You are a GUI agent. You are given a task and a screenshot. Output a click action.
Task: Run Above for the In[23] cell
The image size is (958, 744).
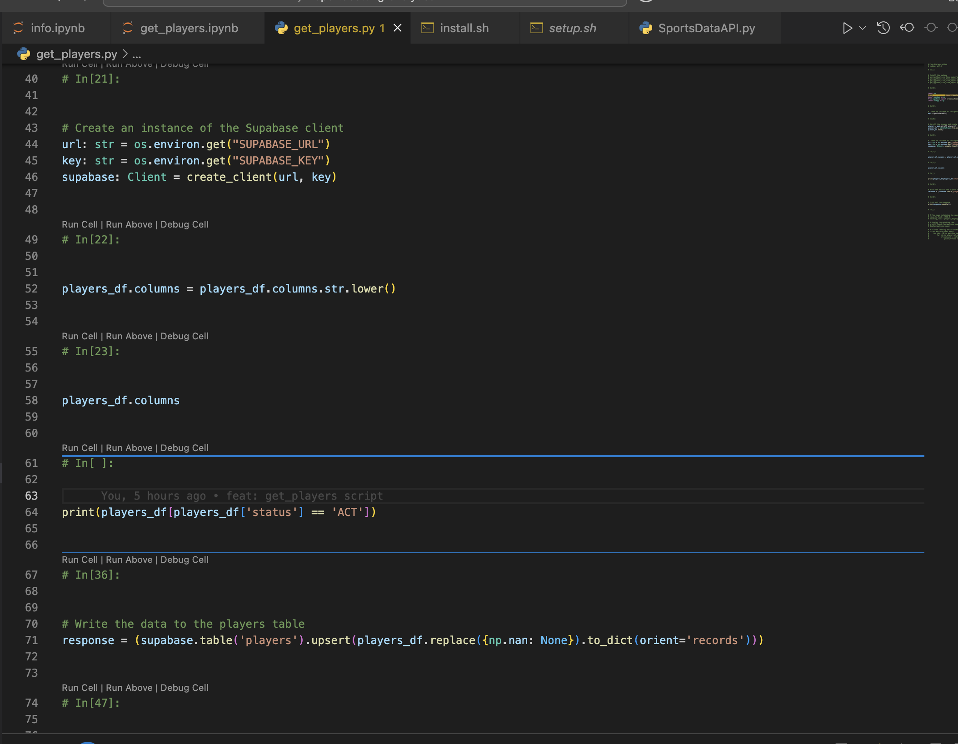pyautogui.click(x=129, y=336)
